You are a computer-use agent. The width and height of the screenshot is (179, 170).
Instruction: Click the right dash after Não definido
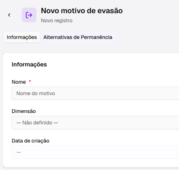click(56, 123)
